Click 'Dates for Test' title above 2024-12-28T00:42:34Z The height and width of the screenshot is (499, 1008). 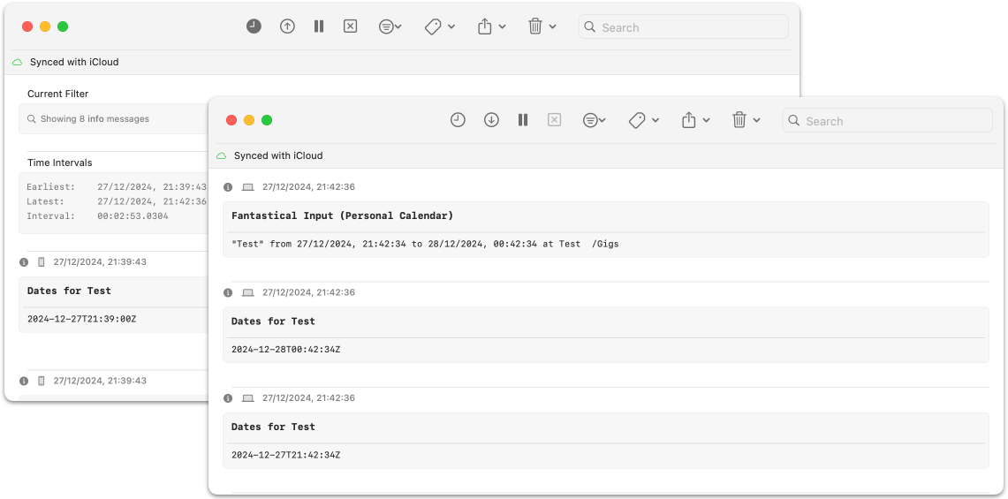click(x=273, y=321)
